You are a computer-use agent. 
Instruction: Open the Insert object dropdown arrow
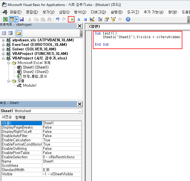click(x=16, y=19)
